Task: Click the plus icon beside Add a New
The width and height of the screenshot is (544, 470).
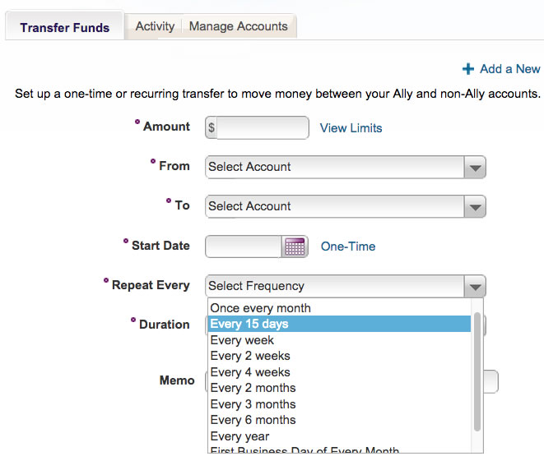Action: [468, 69]
